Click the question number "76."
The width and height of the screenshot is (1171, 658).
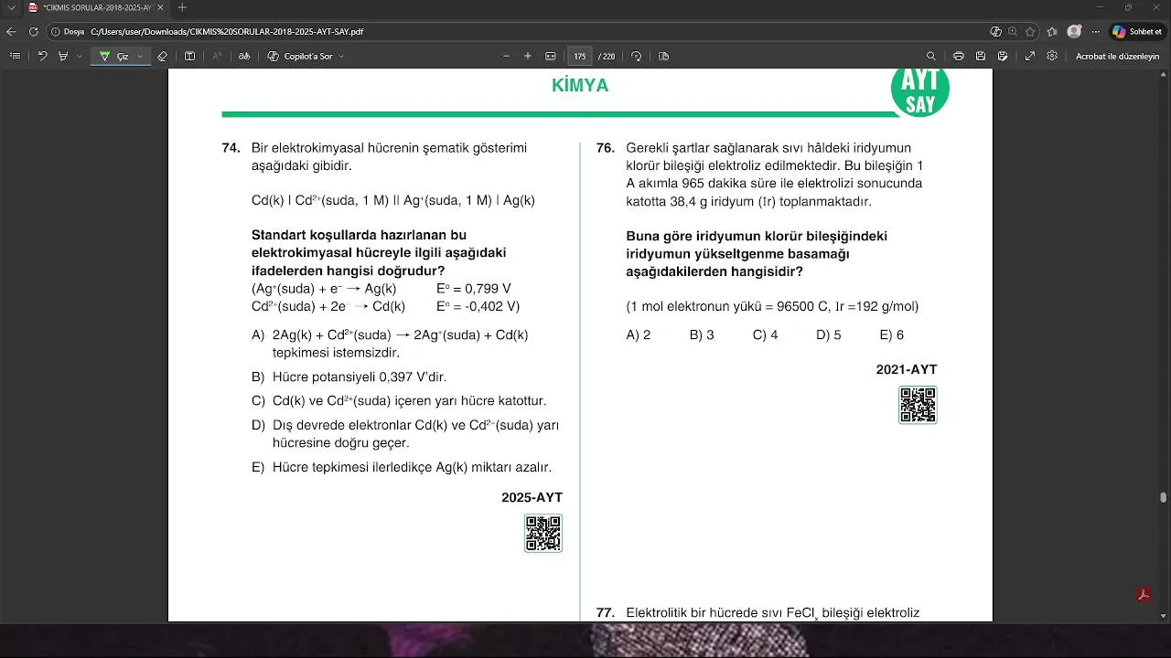coord(605,148)
